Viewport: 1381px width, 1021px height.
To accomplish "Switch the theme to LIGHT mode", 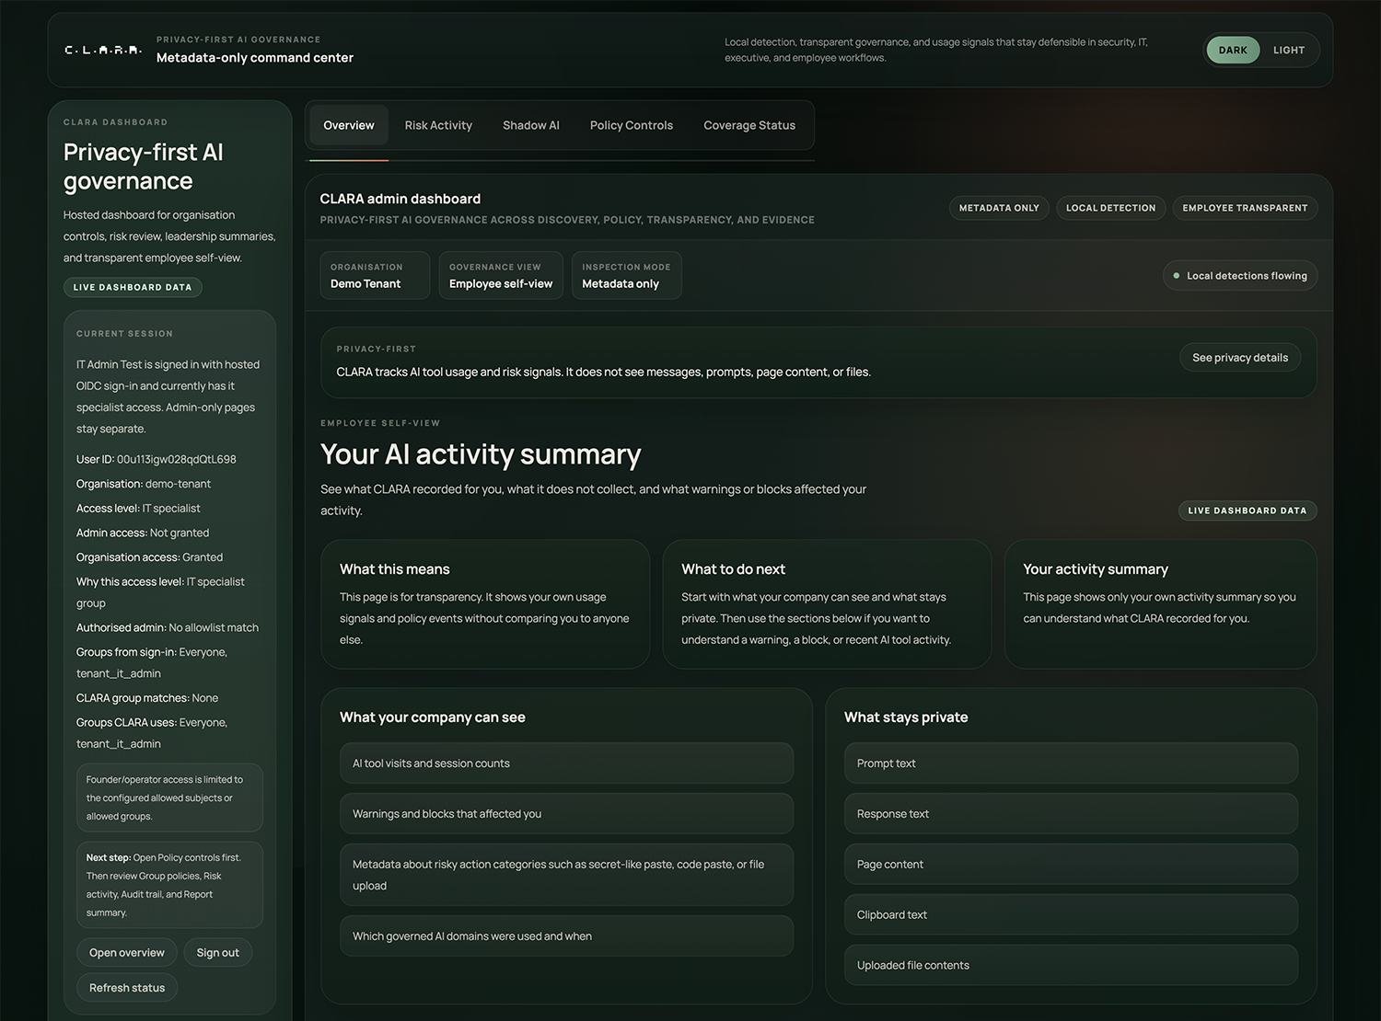I will [1289, 50].
